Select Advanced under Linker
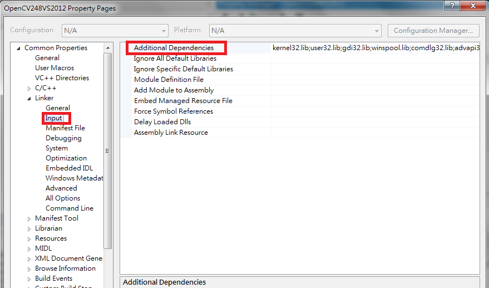The image size is (489, 288). (61, 188)
